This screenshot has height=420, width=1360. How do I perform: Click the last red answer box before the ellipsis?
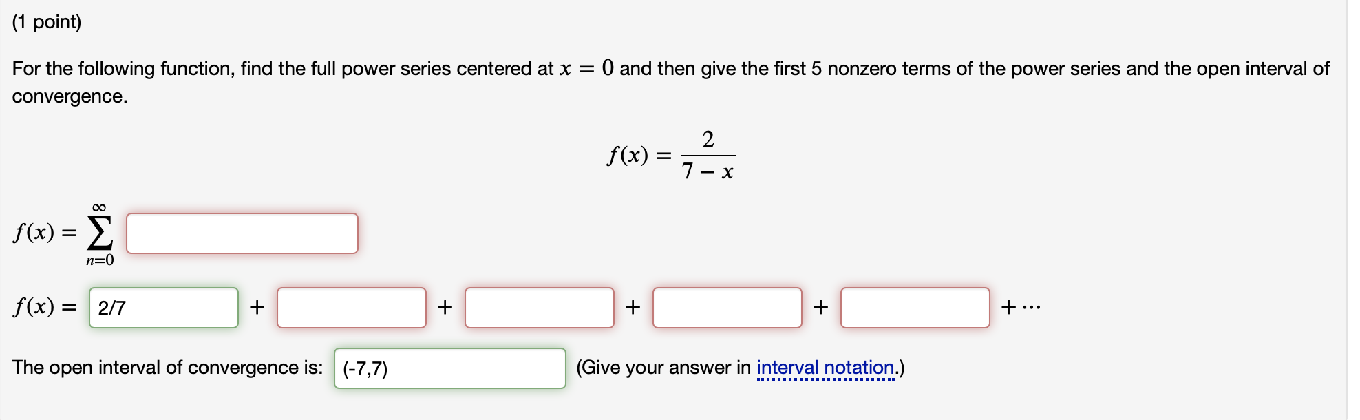point(915,306)
